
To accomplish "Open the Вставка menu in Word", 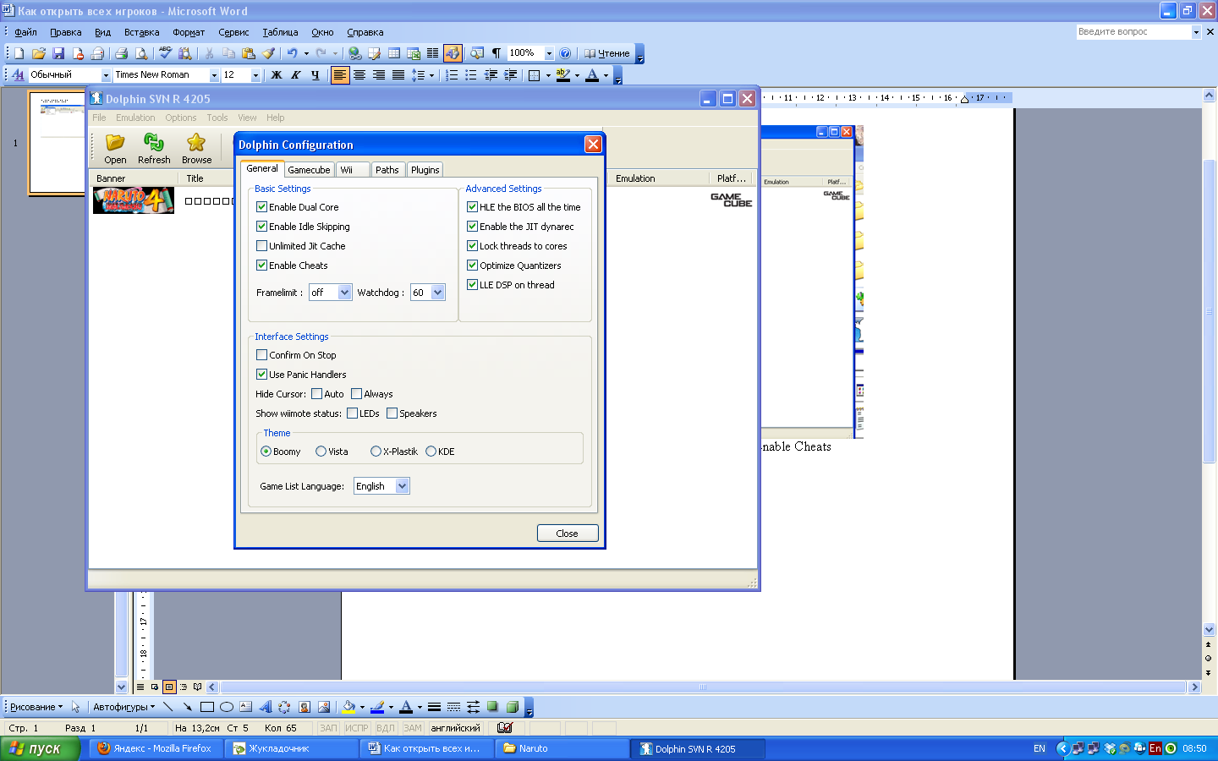I will (x=141, y=32).
